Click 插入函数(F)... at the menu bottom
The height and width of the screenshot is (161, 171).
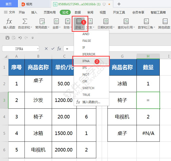pyautogui.click(x=91, y=102)
